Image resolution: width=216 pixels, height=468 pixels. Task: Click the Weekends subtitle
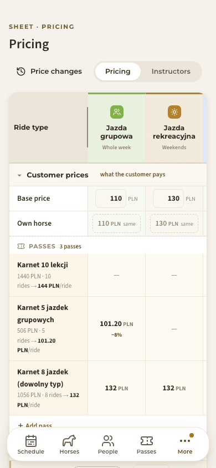click(x=174, y=147)
